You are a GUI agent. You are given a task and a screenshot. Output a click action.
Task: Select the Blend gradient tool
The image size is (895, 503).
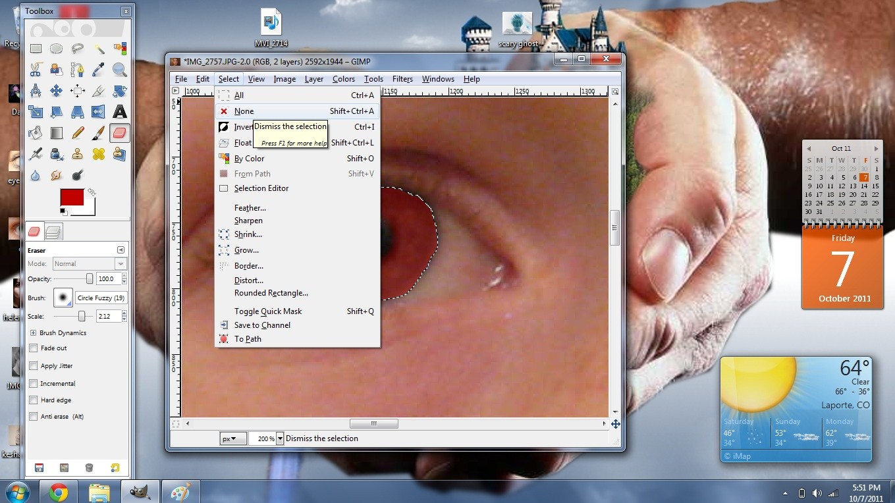click(x=57, y=133)
